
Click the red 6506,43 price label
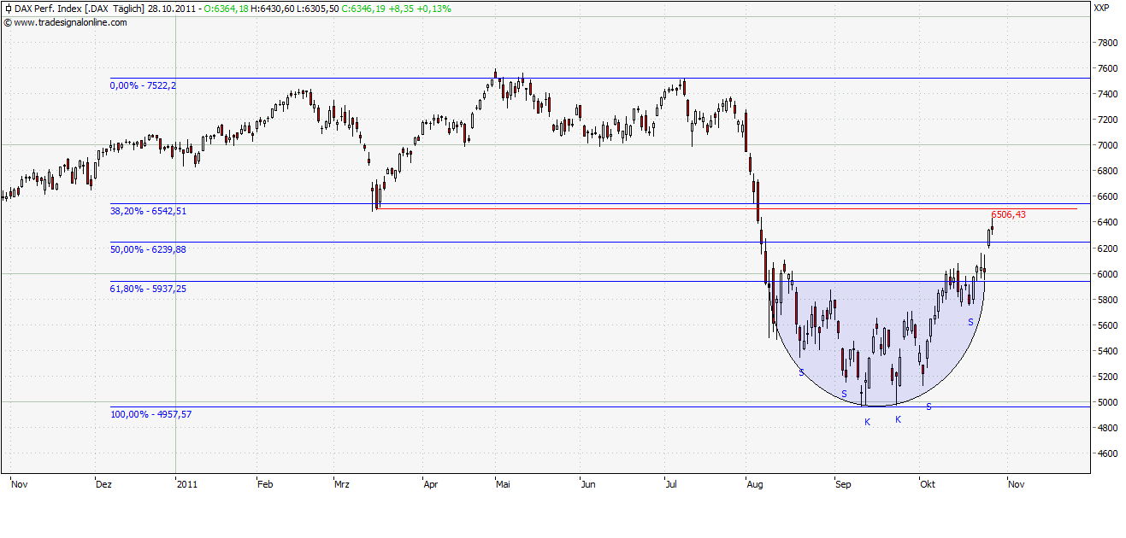1008,215
